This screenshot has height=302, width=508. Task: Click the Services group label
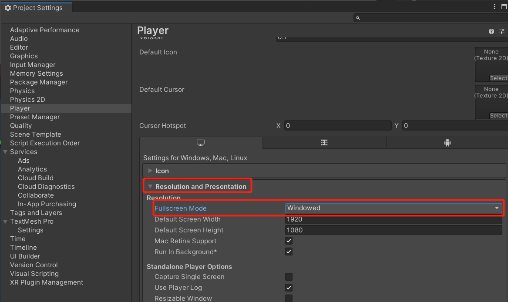[x=24, y=152]
